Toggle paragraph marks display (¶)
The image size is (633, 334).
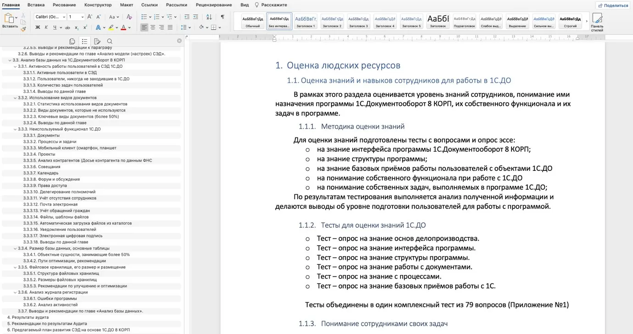(x=222, y=17)
